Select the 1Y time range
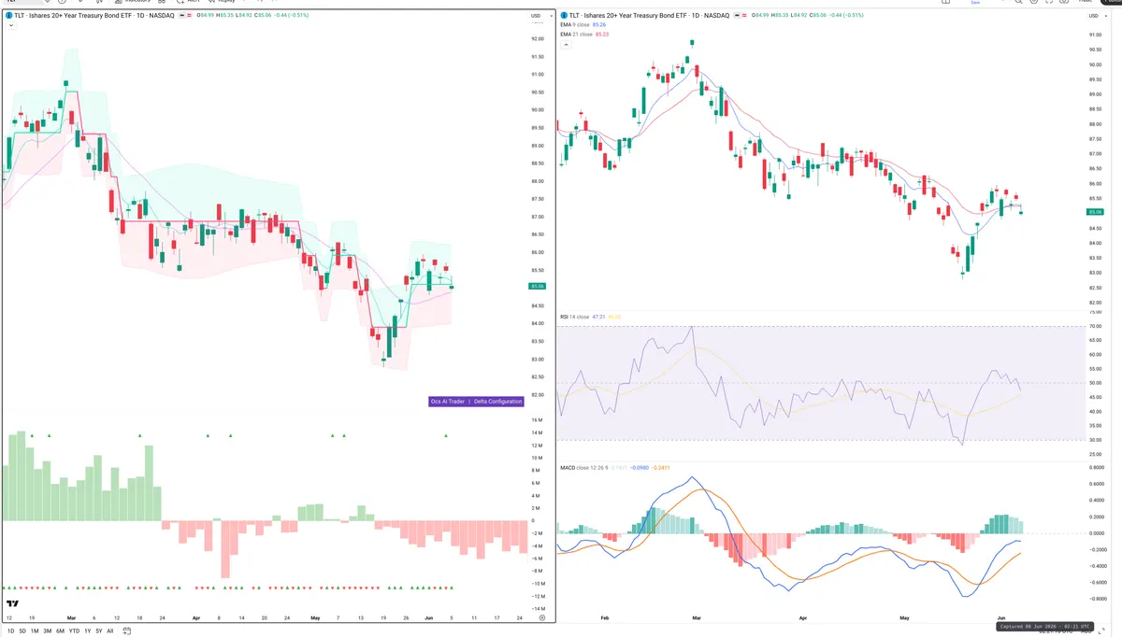Image resolution: width=1122 pixels, height=637 pixels. (88, 630)
